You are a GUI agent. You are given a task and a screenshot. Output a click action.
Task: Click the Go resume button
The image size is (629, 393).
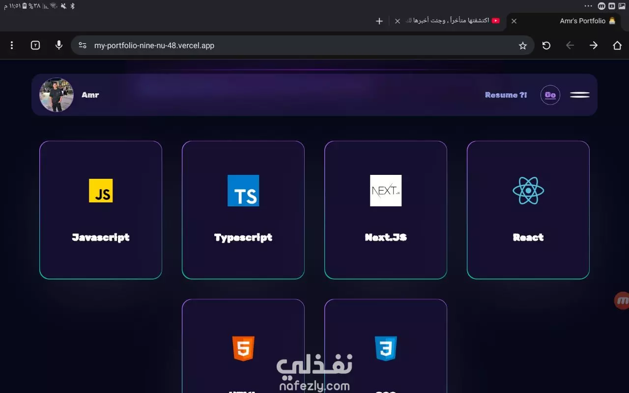[550, 95]
